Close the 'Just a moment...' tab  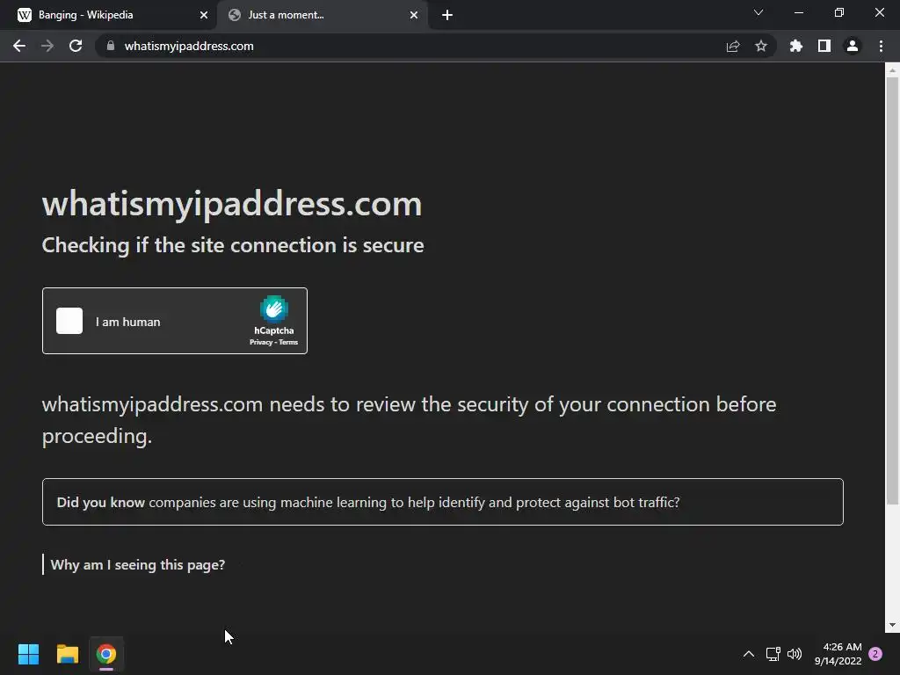click(414, 15)
